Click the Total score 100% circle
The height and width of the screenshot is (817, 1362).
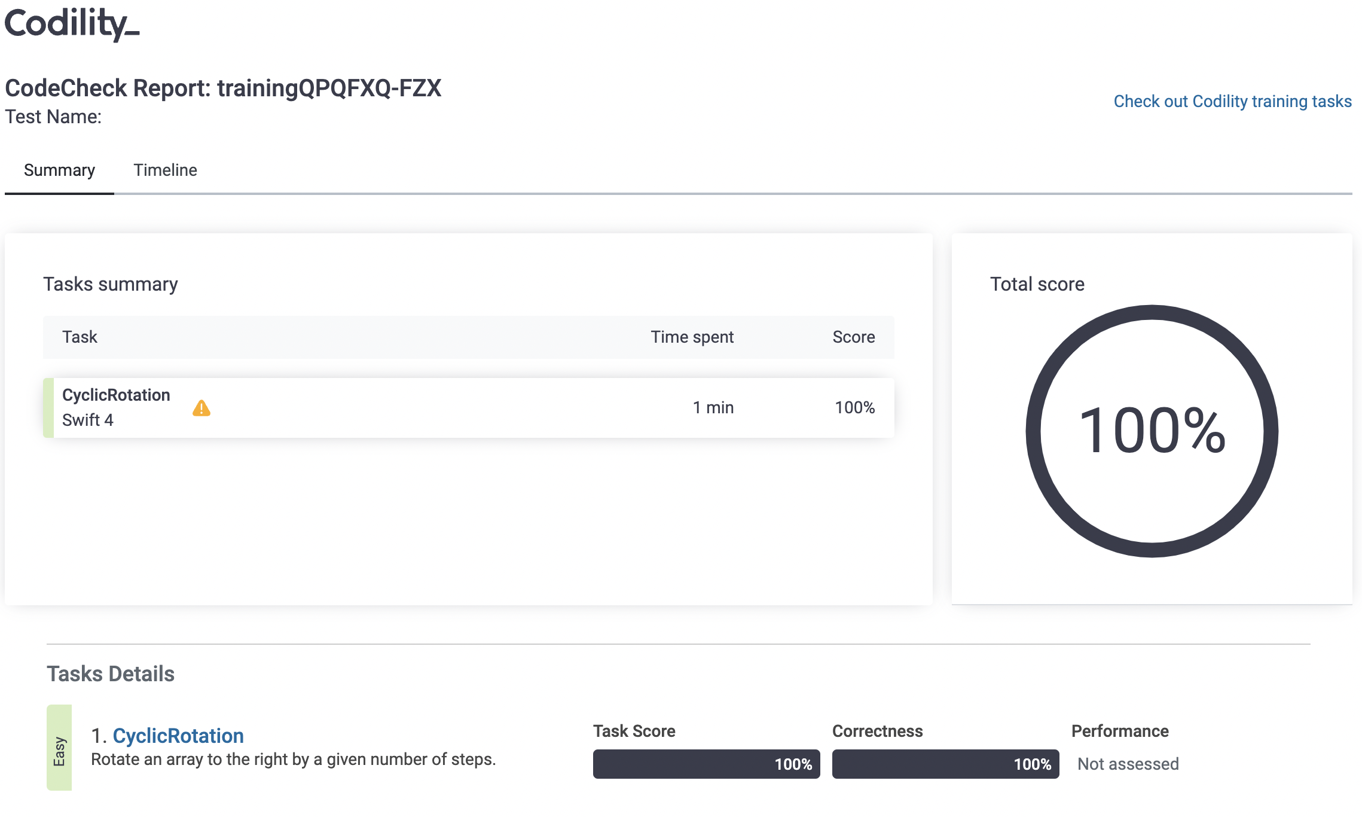pyautogui.click(x=1152, y=431)
